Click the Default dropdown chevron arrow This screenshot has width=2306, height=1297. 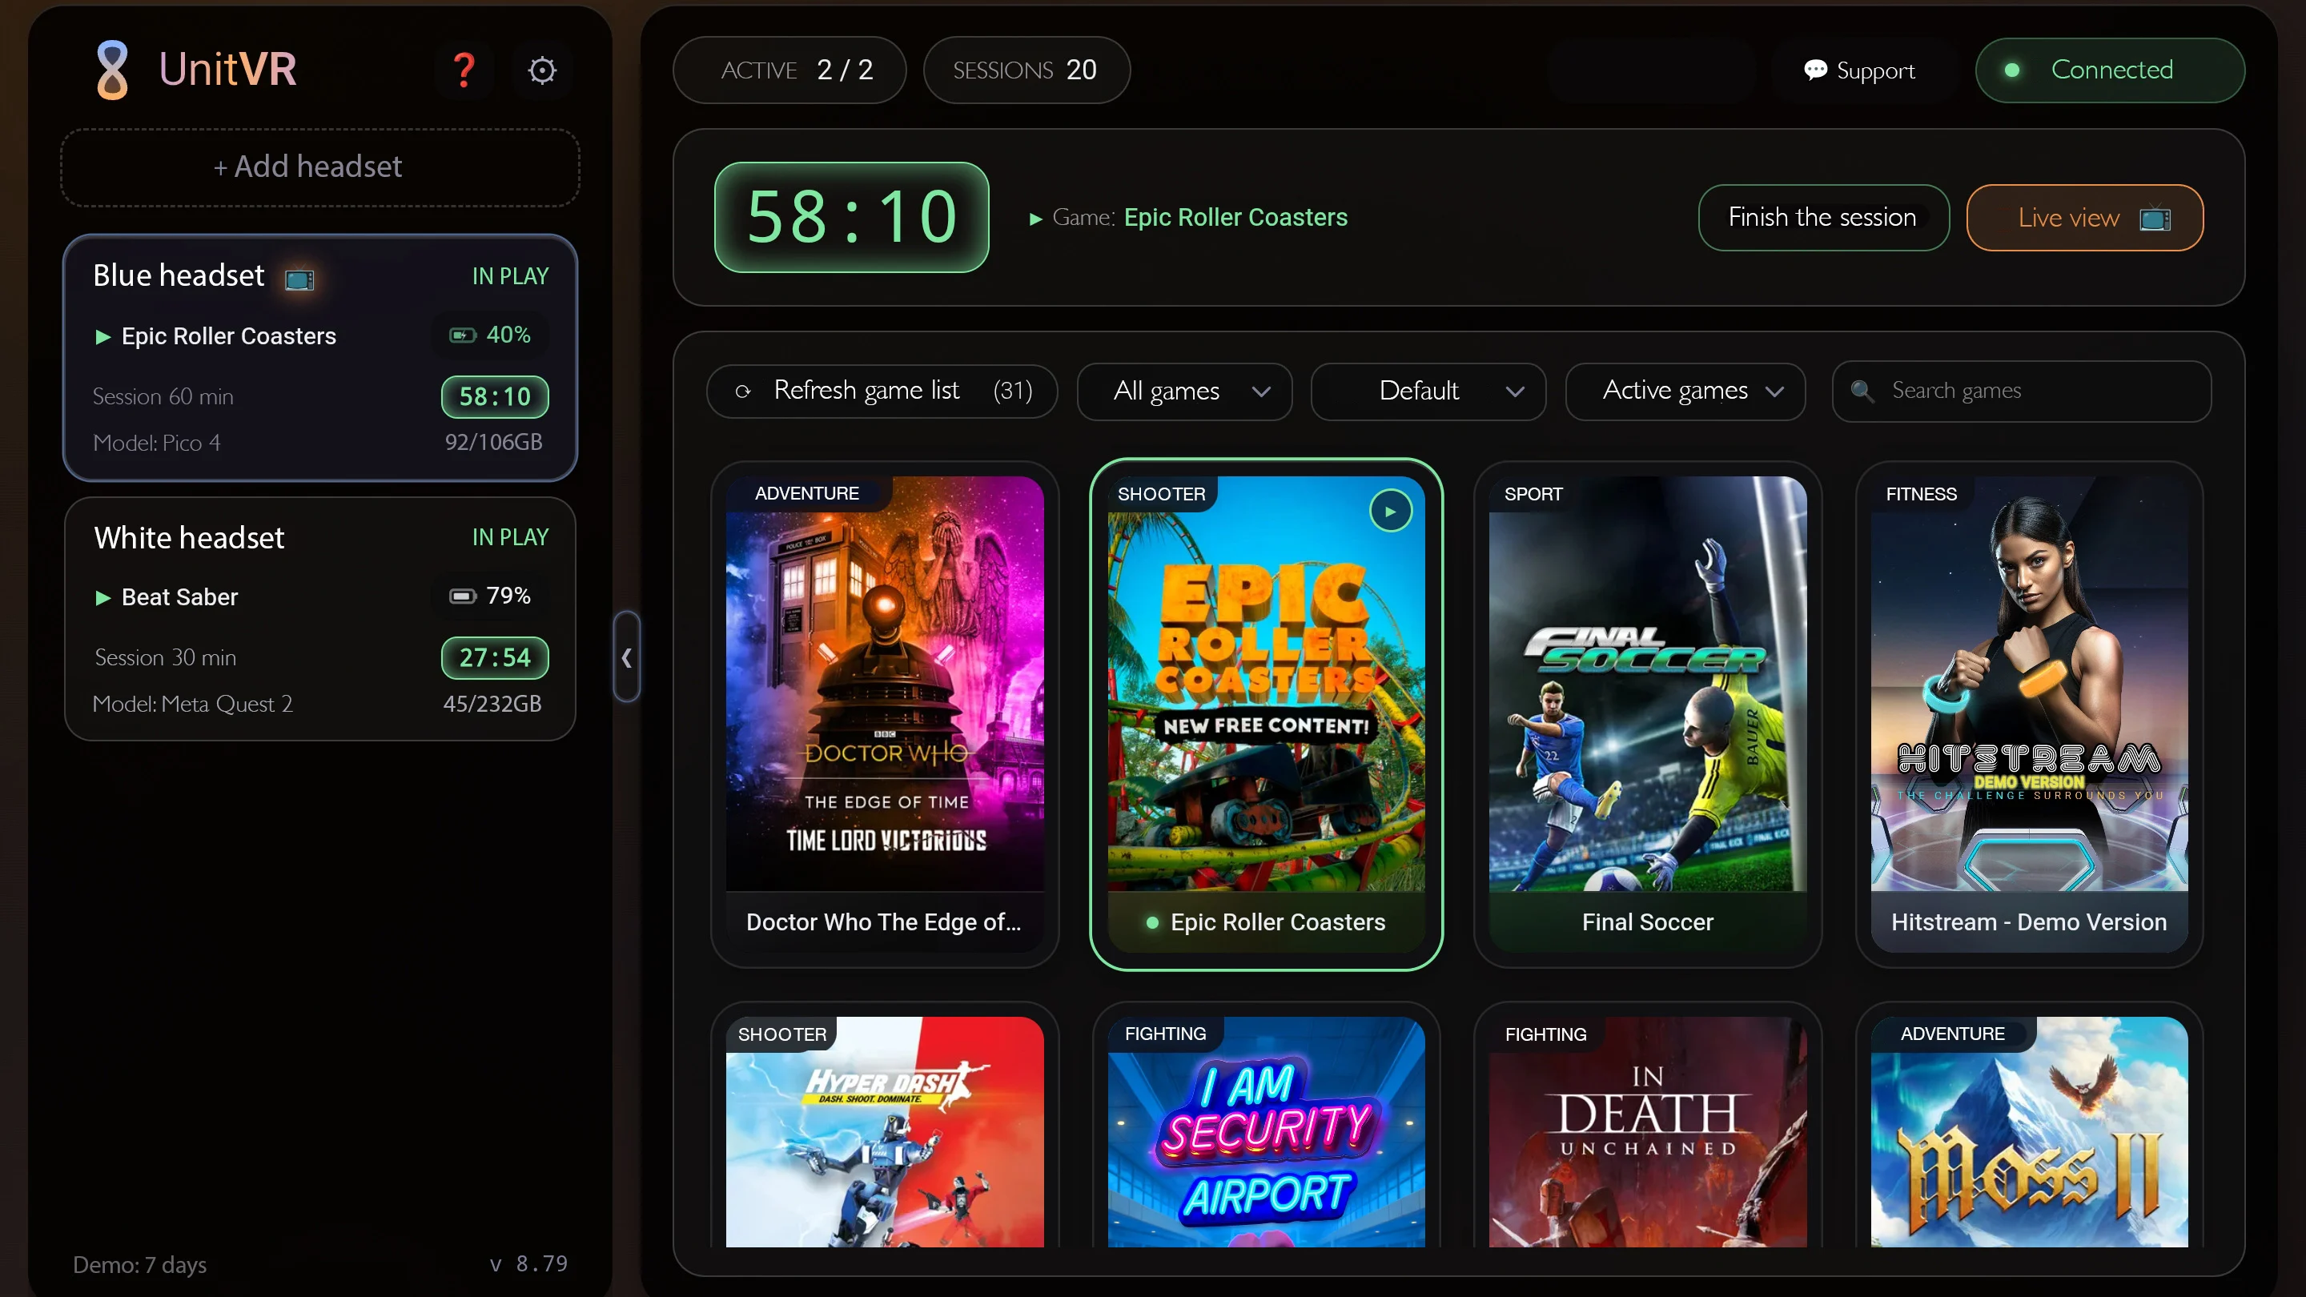pyautogui.click(x=1514, y=392)
